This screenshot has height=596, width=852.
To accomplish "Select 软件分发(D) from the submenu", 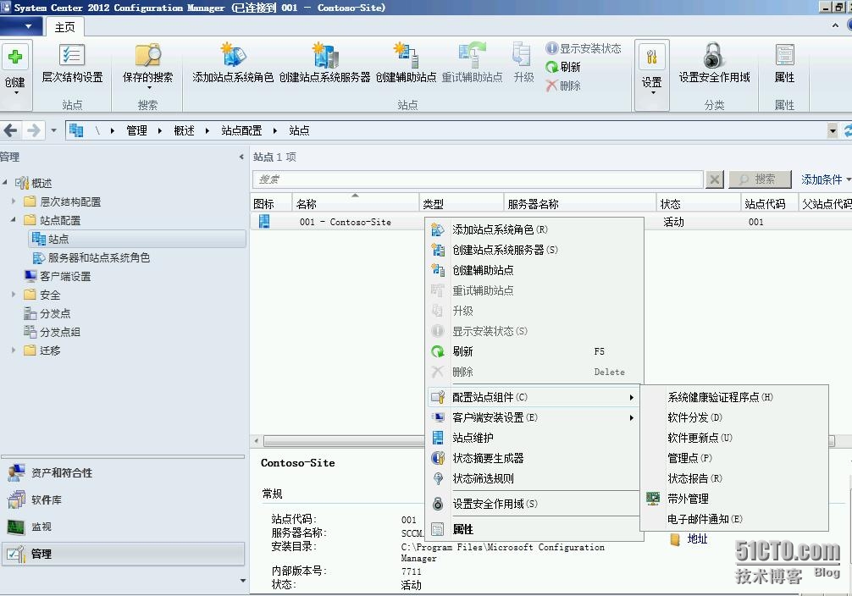I will 734,417.
